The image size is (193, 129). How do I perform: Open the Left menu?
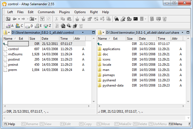[x=10, y=12]
